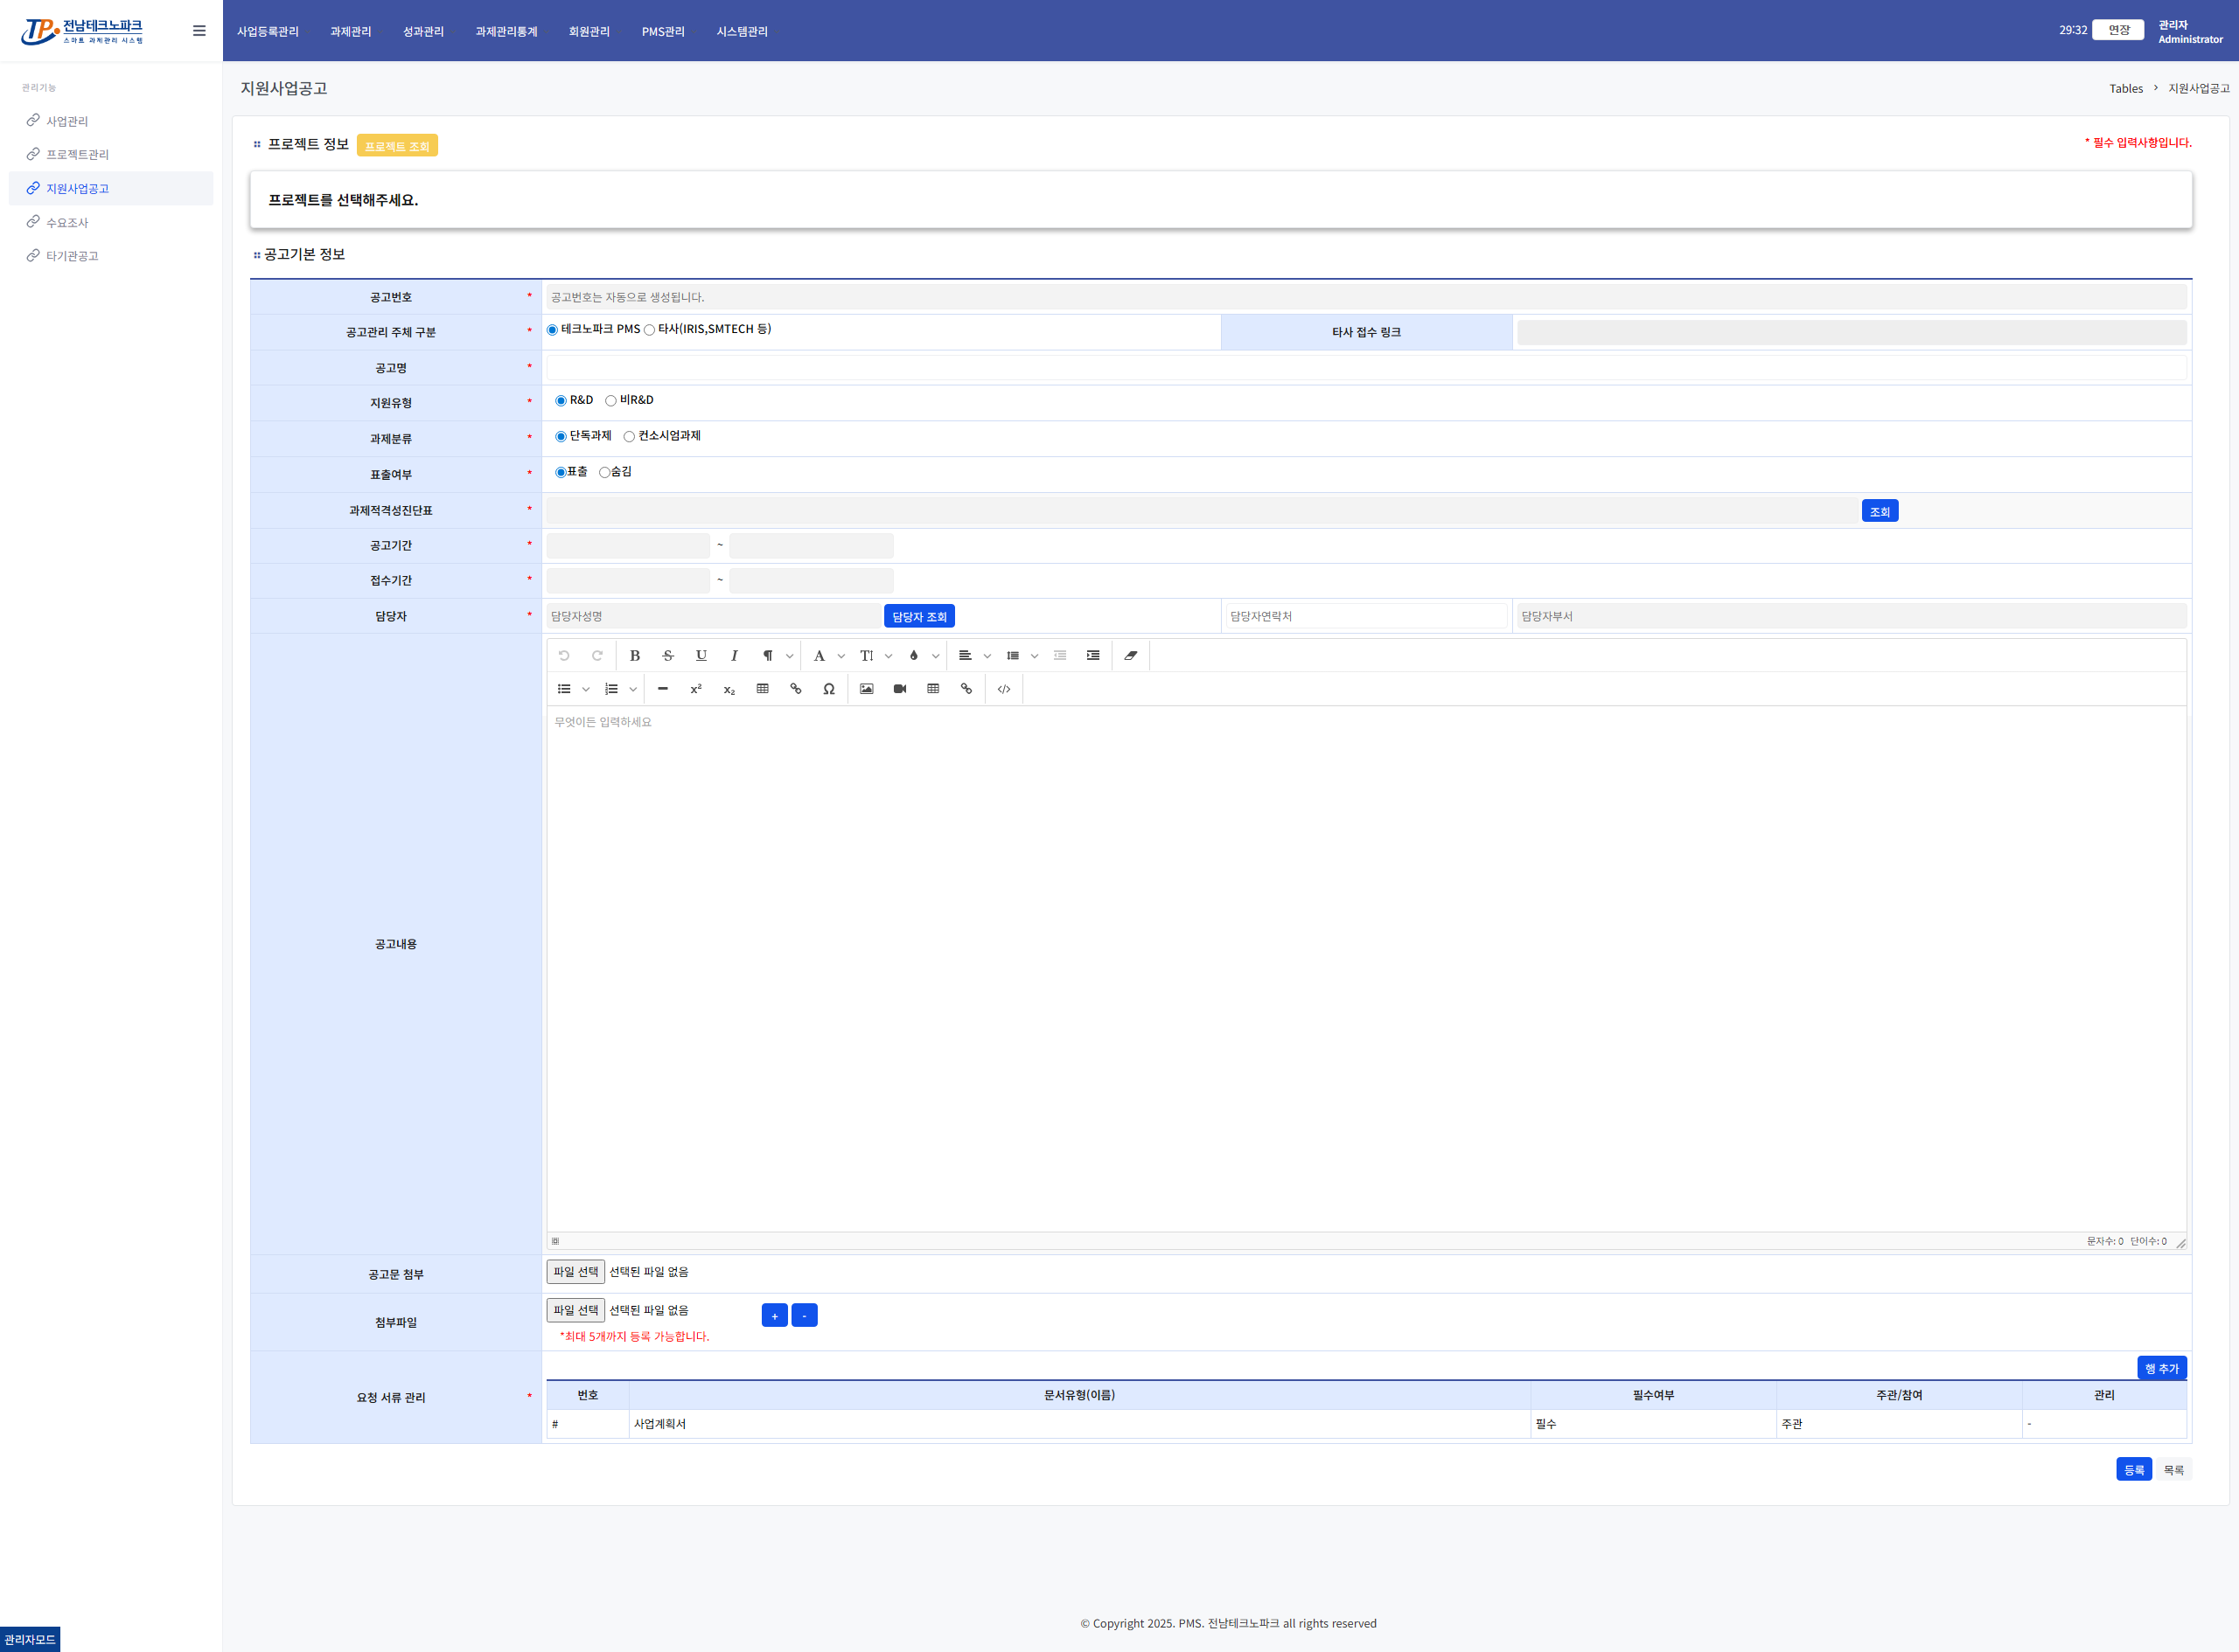Click the 행 추가 button

coord(2161,1368)
